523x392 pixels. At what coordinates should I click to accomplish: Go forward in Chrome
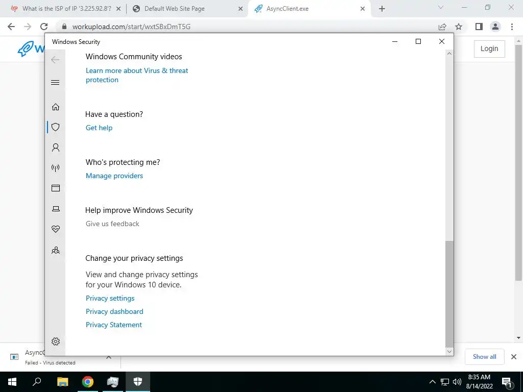[x=28, y=27]
